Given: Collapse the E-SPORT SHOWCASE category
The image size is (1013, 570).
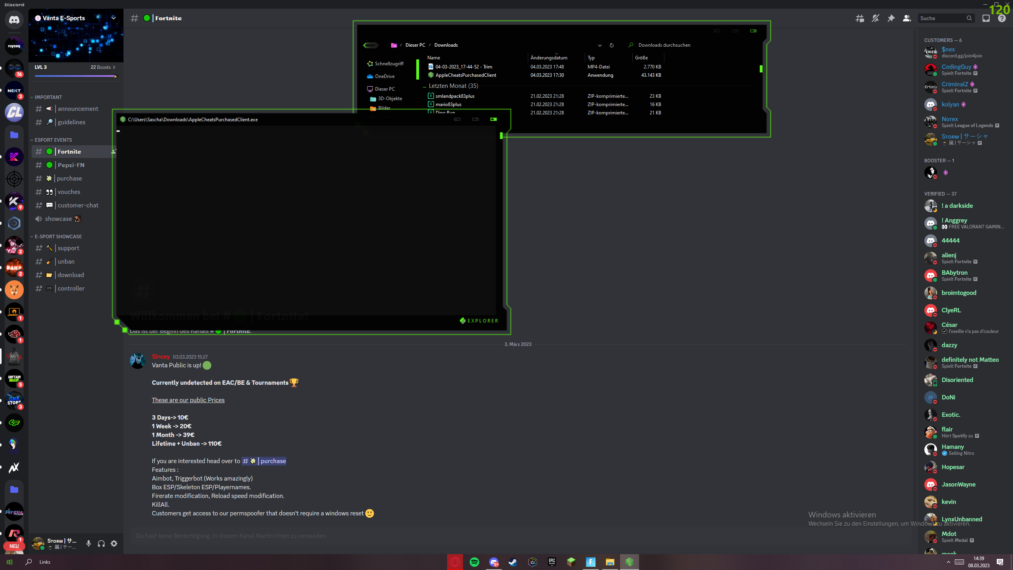Looking at the screenshot, I should (58, 236).
